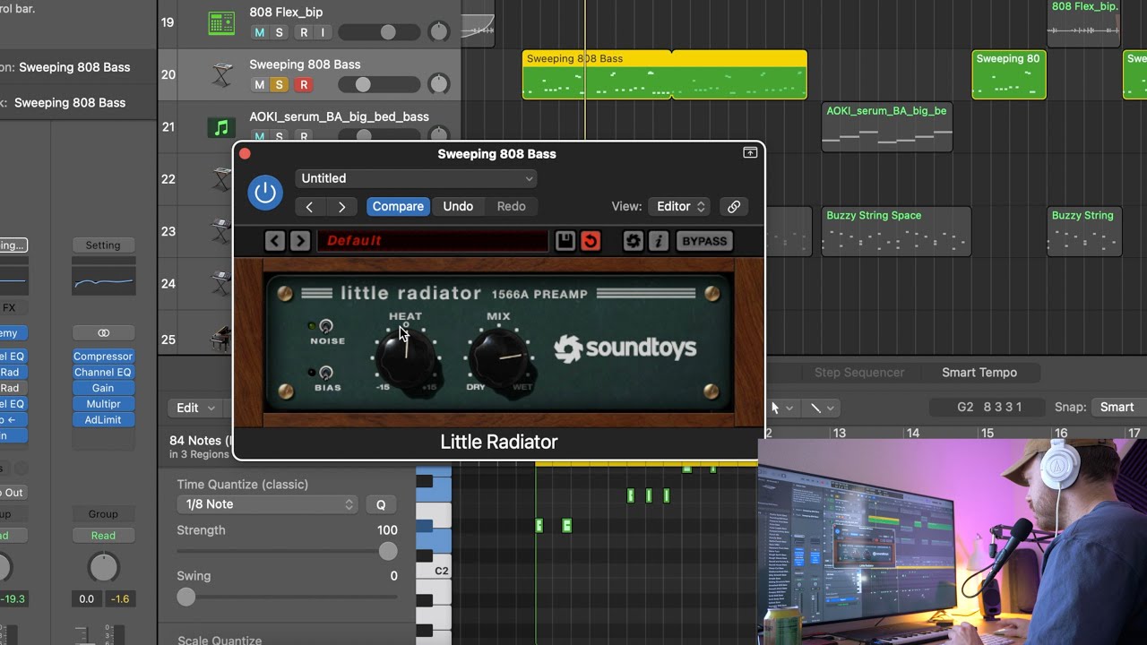Switch to the Smart Tempo tab

[979, 373]
